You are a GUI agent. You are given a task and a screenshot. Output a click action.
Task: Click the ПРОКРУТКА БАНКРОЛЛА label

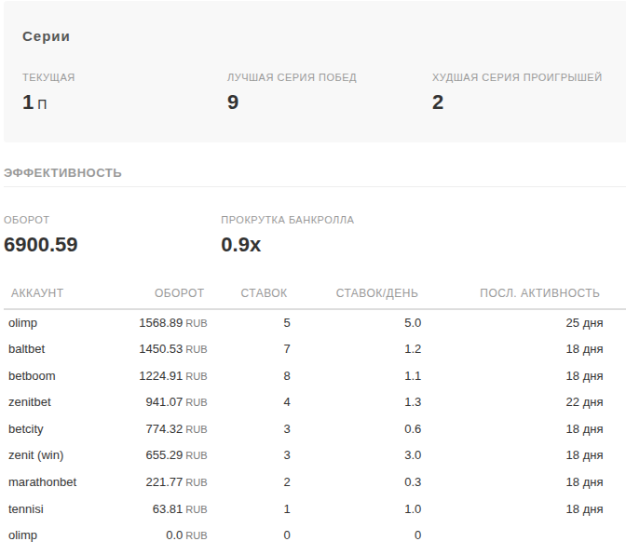coord(288,220)
